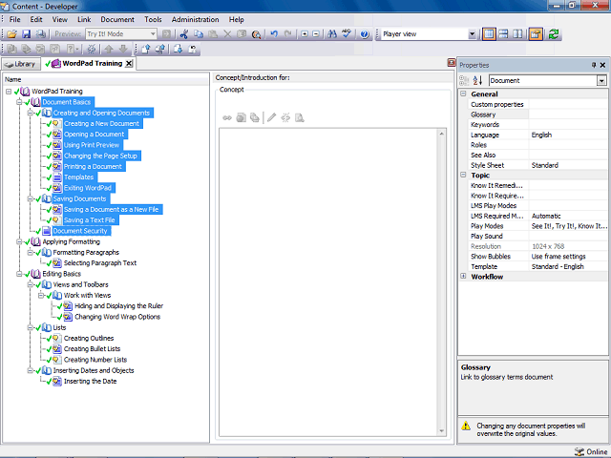
Task: Click the Refresh green arrows icon
Action: 554,34
